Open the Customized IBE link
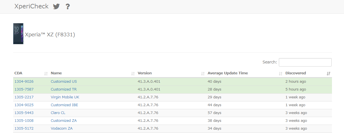 click(65, 105)
